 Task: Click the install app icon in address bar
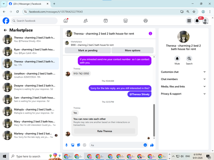(182, 12)
